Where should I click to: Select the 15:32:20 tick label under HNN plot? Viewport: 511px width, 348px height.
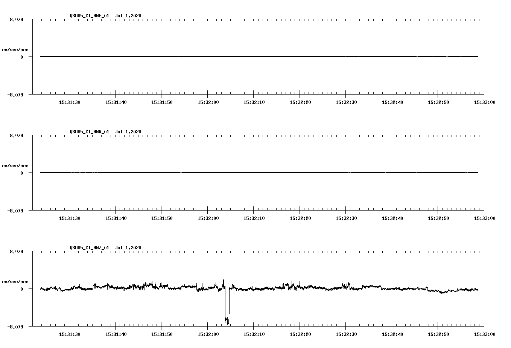click(300, 218)
